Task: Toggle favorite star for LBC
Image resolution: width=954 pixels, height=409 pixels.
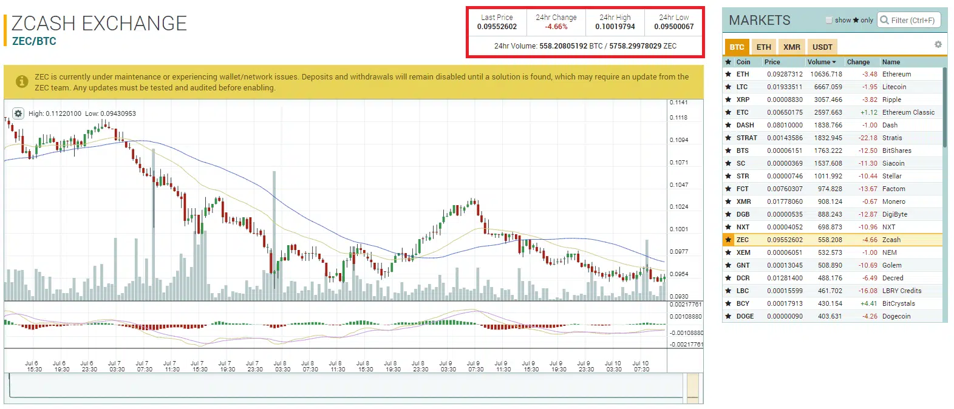Action: (728, 291)
